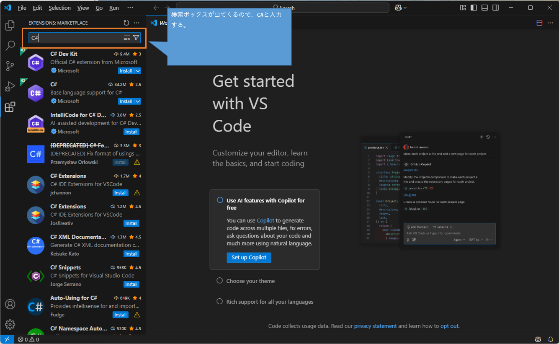Image resolution: width=559 pixels, height=344 pixels.
Task: Expand Install dropdown arrow for C# extension
Action: point(138,101)
